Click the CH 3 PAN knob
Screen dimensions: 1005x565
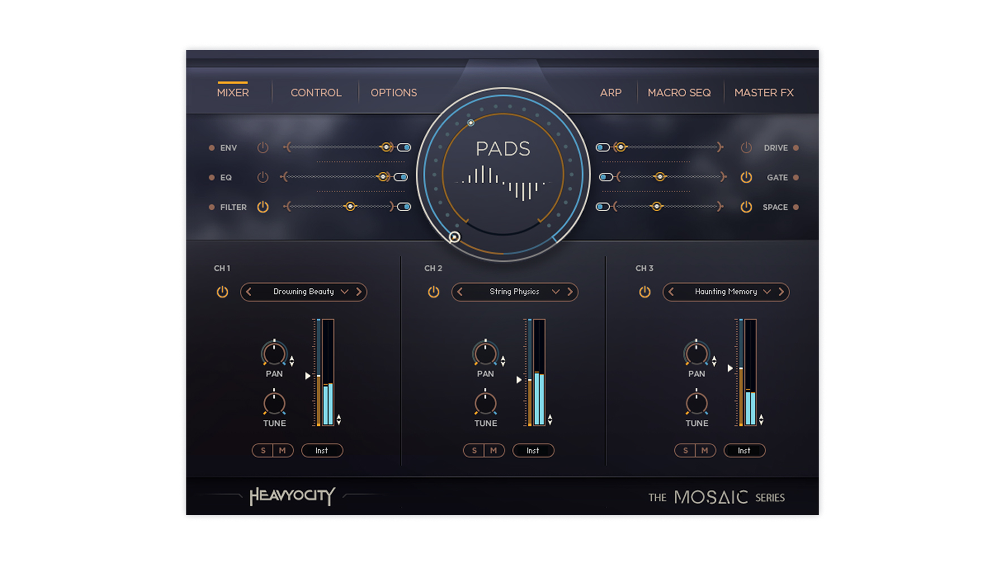(697, 354)
